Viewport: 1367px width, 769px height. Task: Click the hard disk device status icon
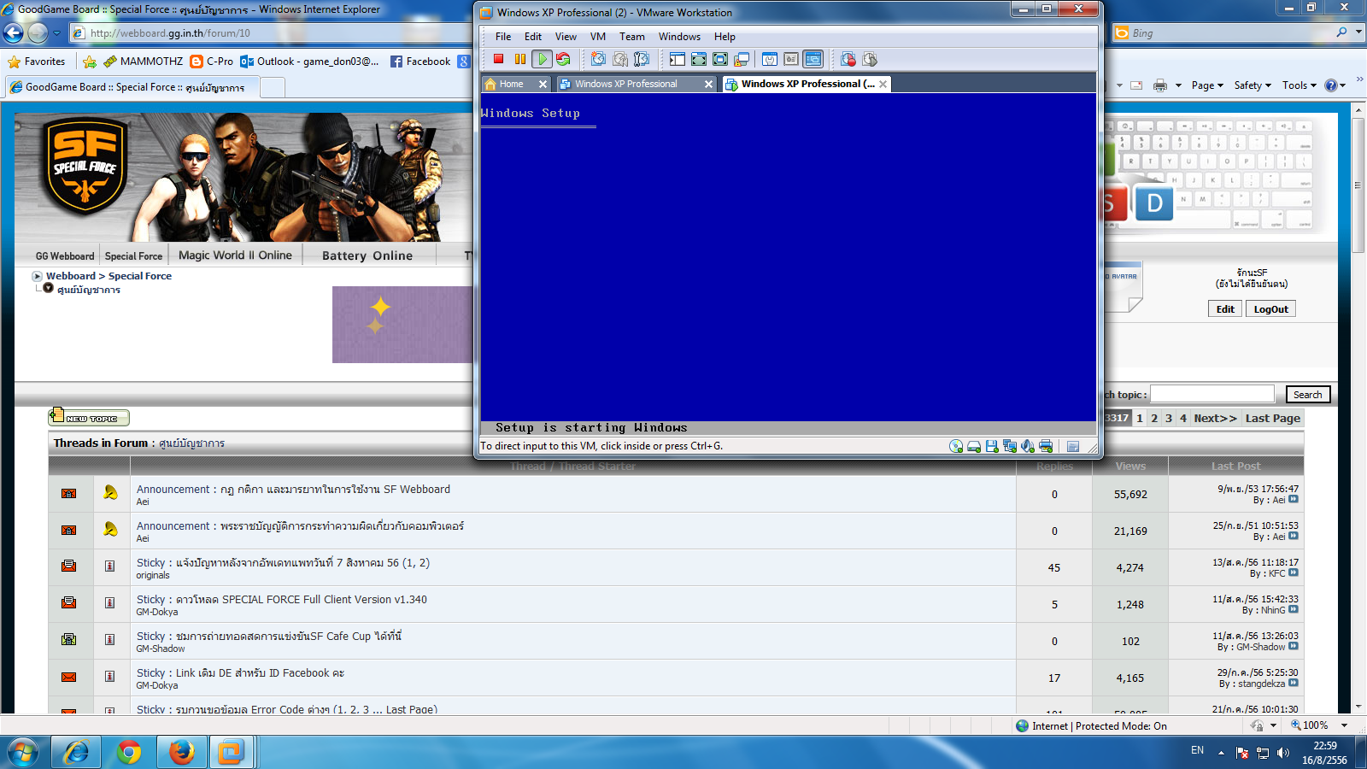coord(974,446)
